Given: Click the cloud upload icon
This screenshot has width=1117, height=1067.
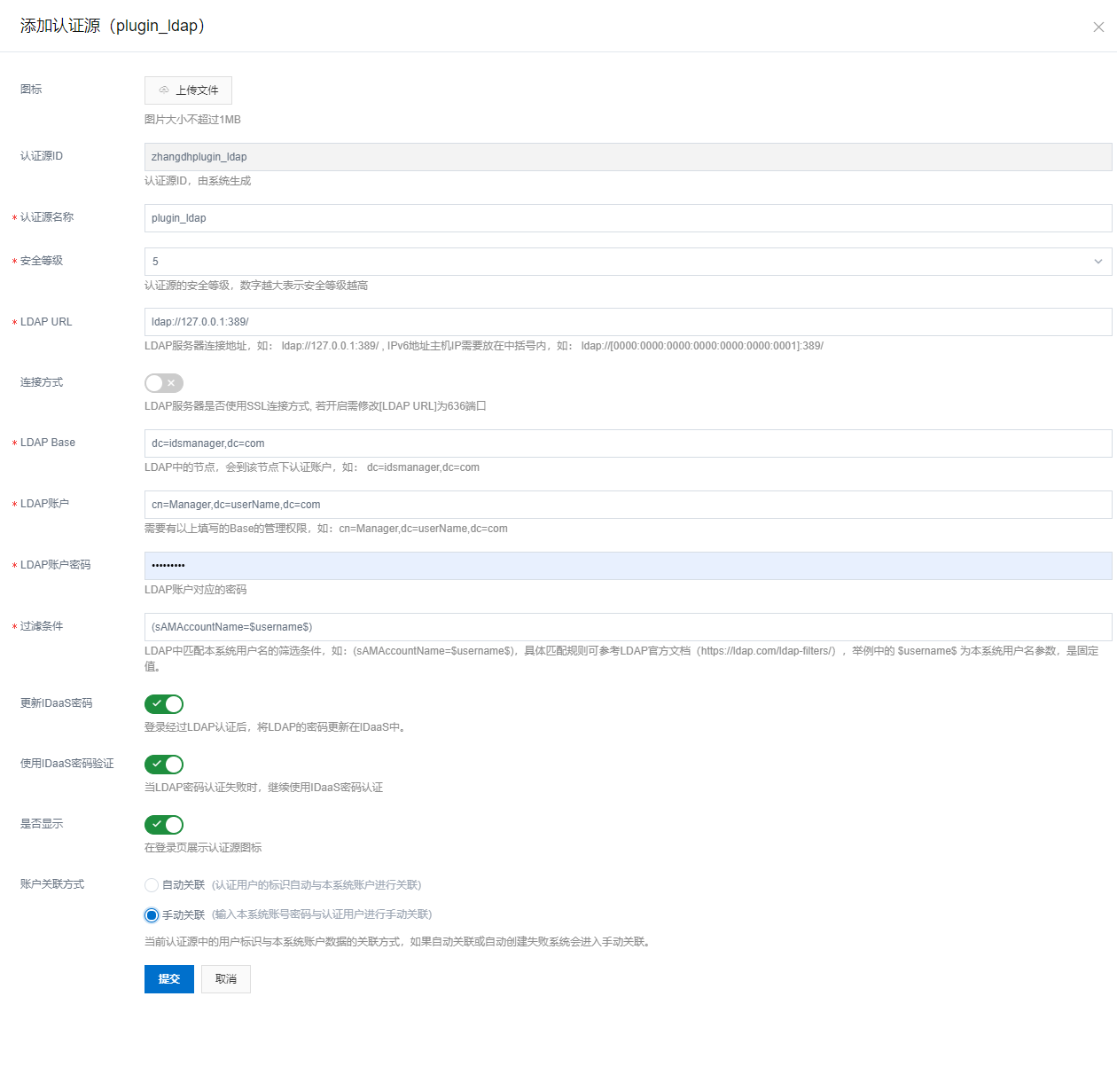Looking at the screenshot, I should pyautogui.click(x=164, y=90).
